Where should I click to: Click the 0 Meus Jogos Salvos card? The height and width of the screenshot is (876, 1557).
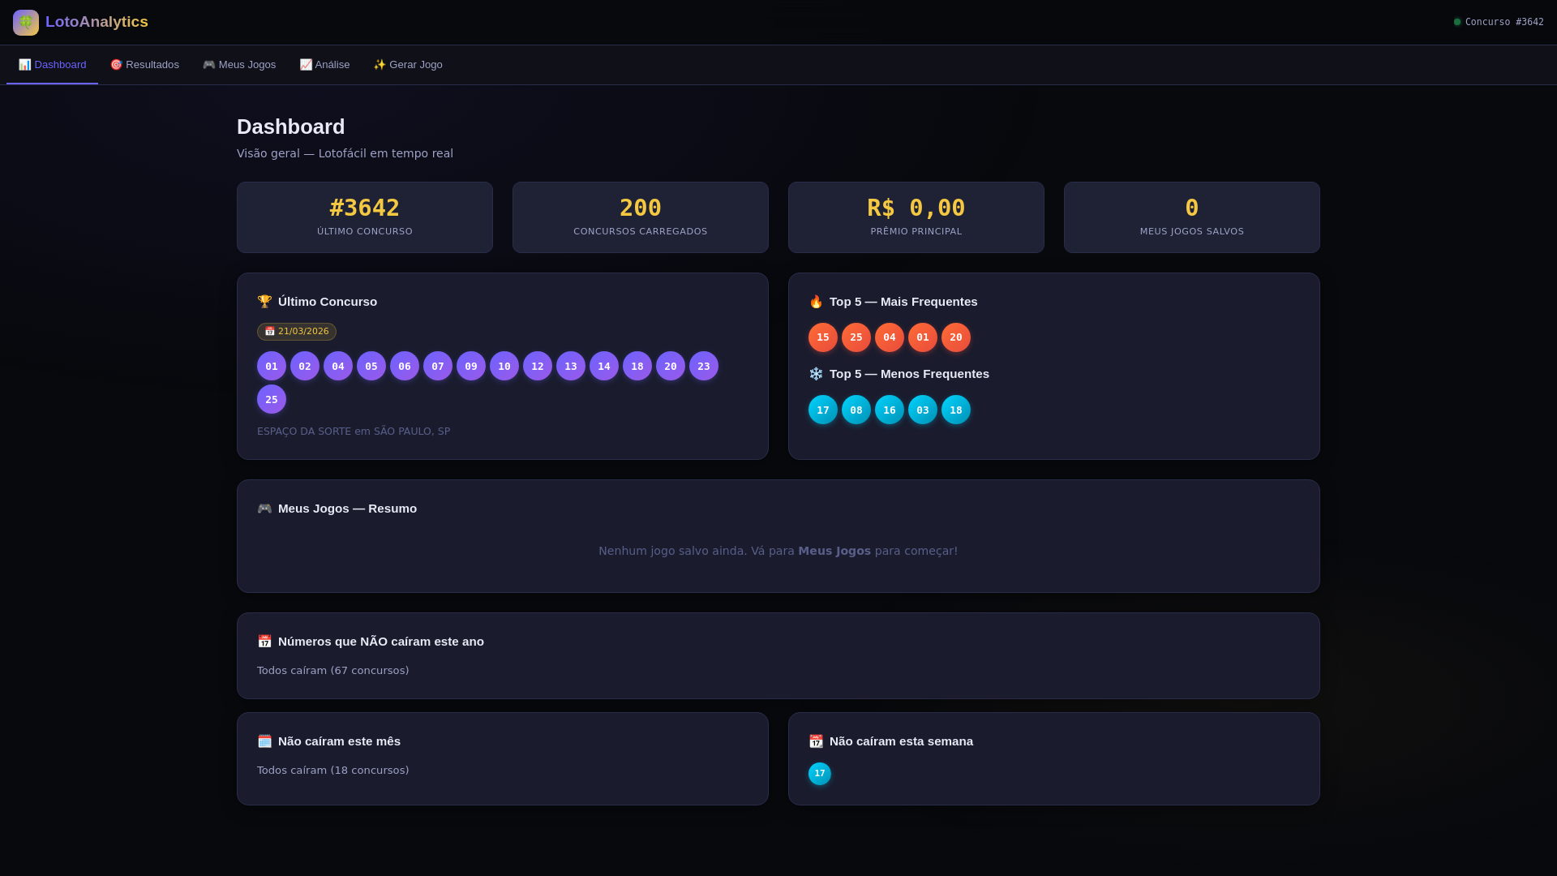[1192, 217]
